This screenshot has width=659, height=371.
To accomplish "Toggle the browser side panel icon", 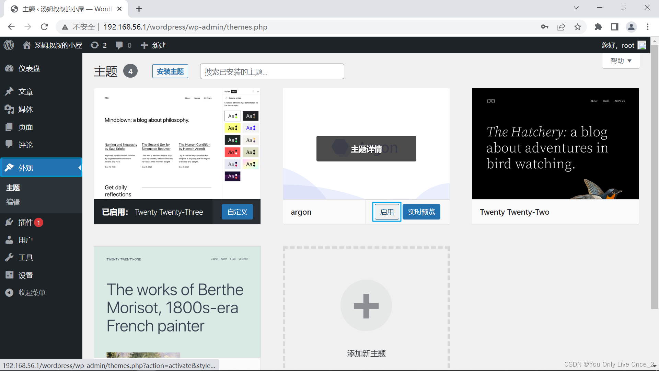I will click(615, 27).
